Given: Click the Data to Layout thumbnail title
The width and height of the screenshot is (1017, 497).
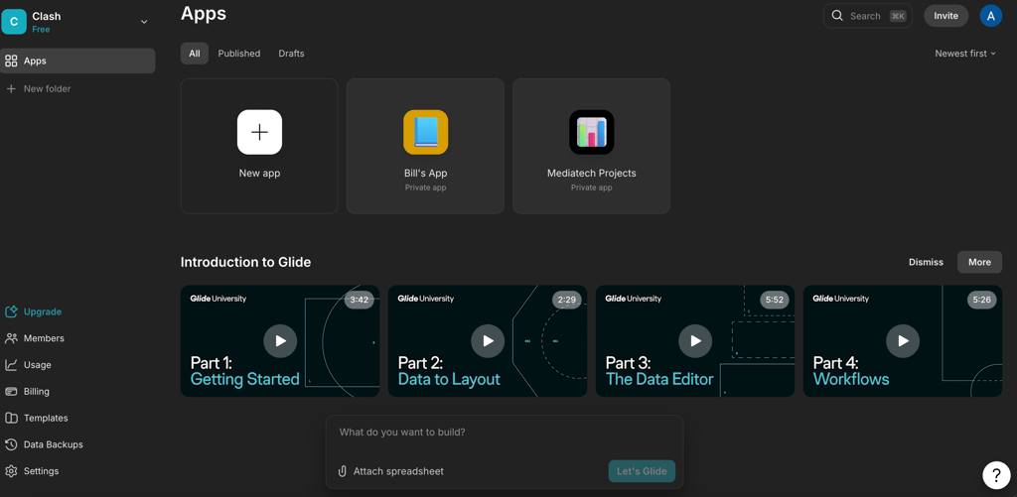Looking at the screenshot, I should click(449, 380).
